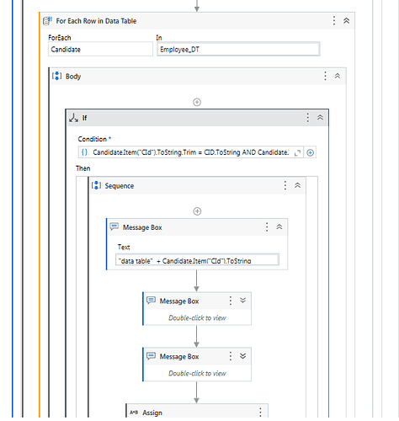
Task: Expand the third Message Box activity
Action: pyautogui.click(x=243, y=356)
